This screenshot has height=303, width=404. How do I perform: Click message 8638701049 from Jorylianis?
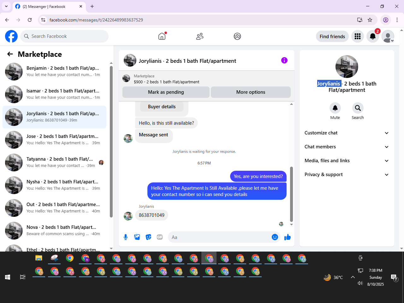[x=151, y=215]
